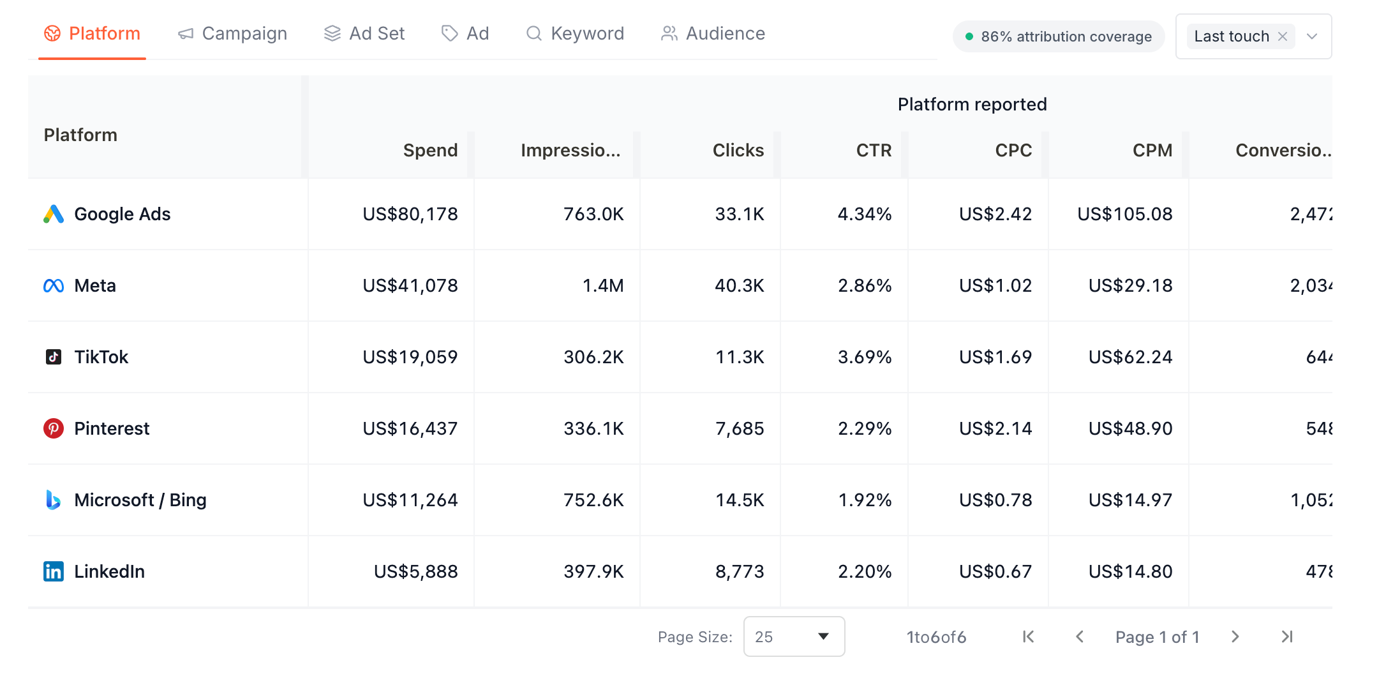Image resolution: width=1386 pixels, height=692 pixels.
Task: Sort by the Spend column header
Action: coord(430,150)
